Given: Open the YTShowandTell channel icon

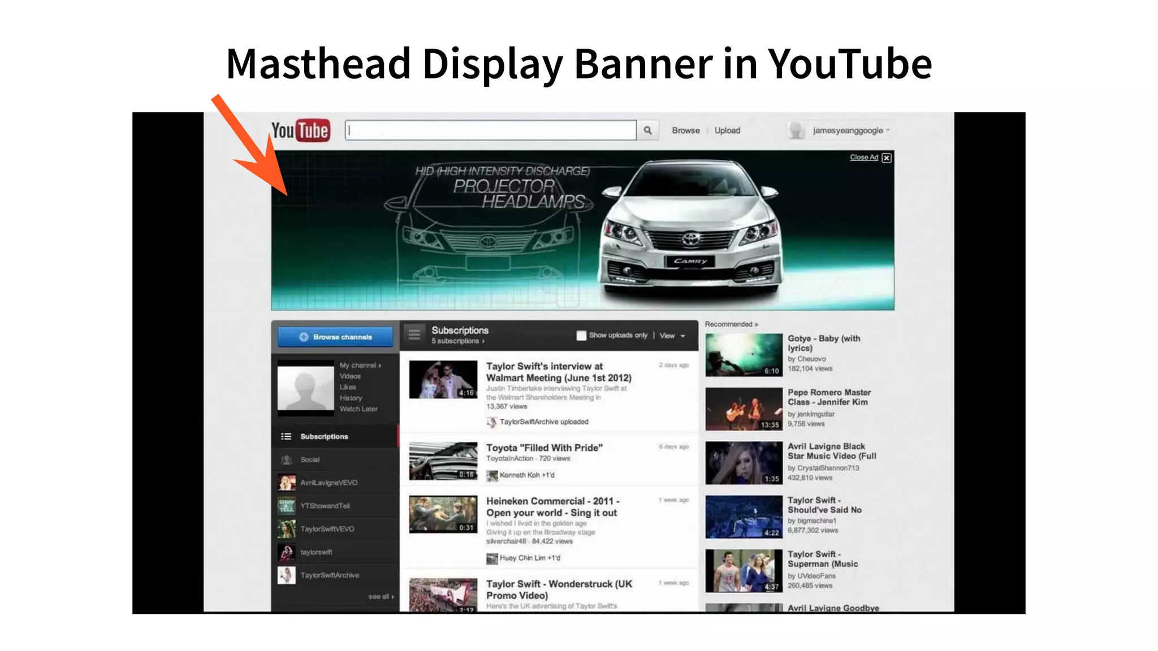Looking at the screenshot, I should click(287, 506).
